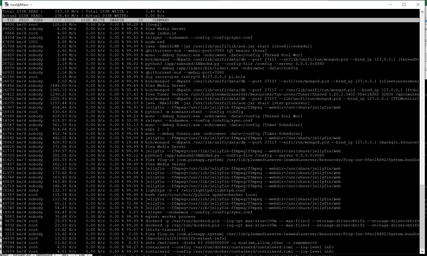427x256 pixels.
Task: Click the 1446.80 K/s disk read value
Action: click(x=63, y=85)
